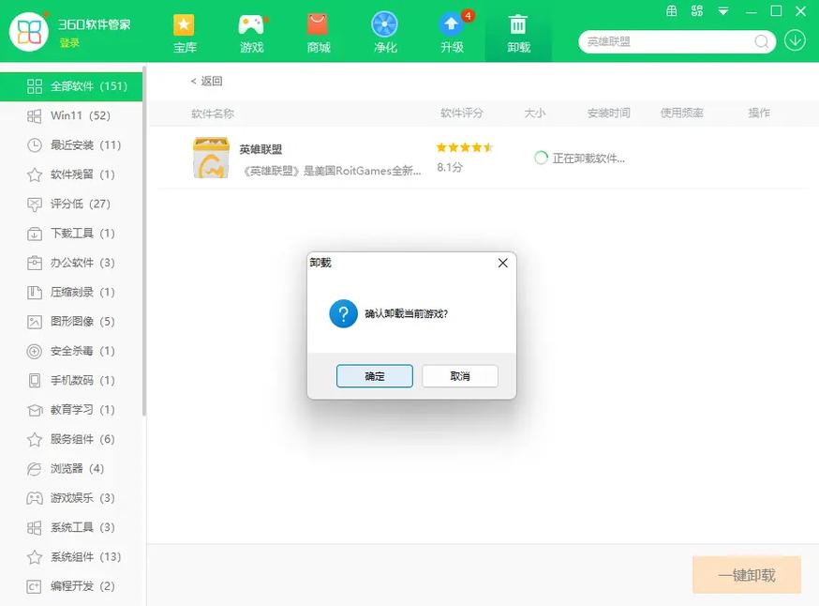The height and width of the screenshot is (606, 819).
Task: Cancel uninstall via the 取消 button
Action: 459,375
